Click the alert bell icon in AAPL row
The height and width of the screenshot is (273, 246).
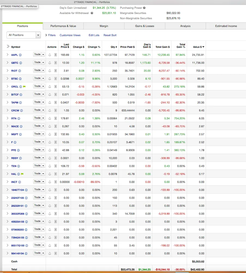(x=50, y=55)
